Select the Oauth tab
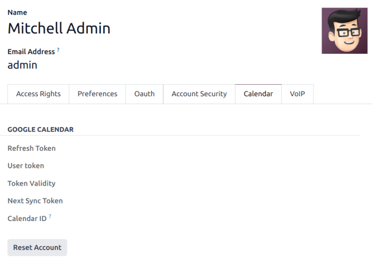The height and width of the screenshot is (266, 372). click(x=144, y=94)
